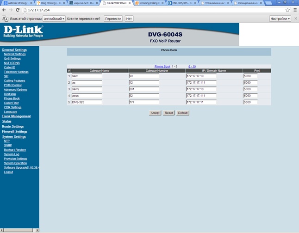This screenshot has height=233, width=299.
Task: Bookmark this page with star icon
Action: pyautogui.click(x=287, y=10)
